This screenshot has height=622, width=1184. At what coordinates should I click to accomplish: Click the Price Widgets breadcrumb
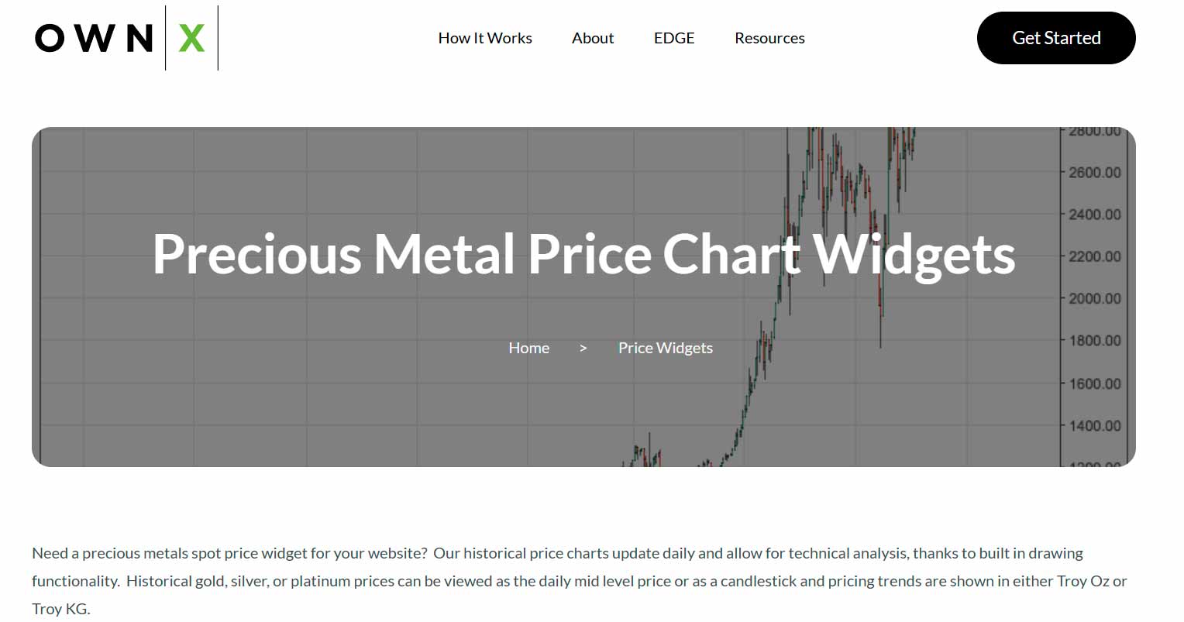[x=666, y=348]
